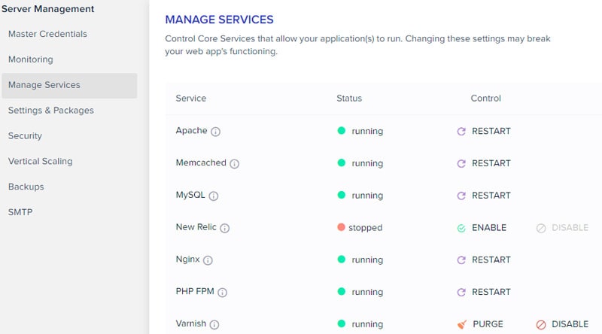Open the New Relic info icon
This screenshot has height=334, width=602.
(224, 229)
